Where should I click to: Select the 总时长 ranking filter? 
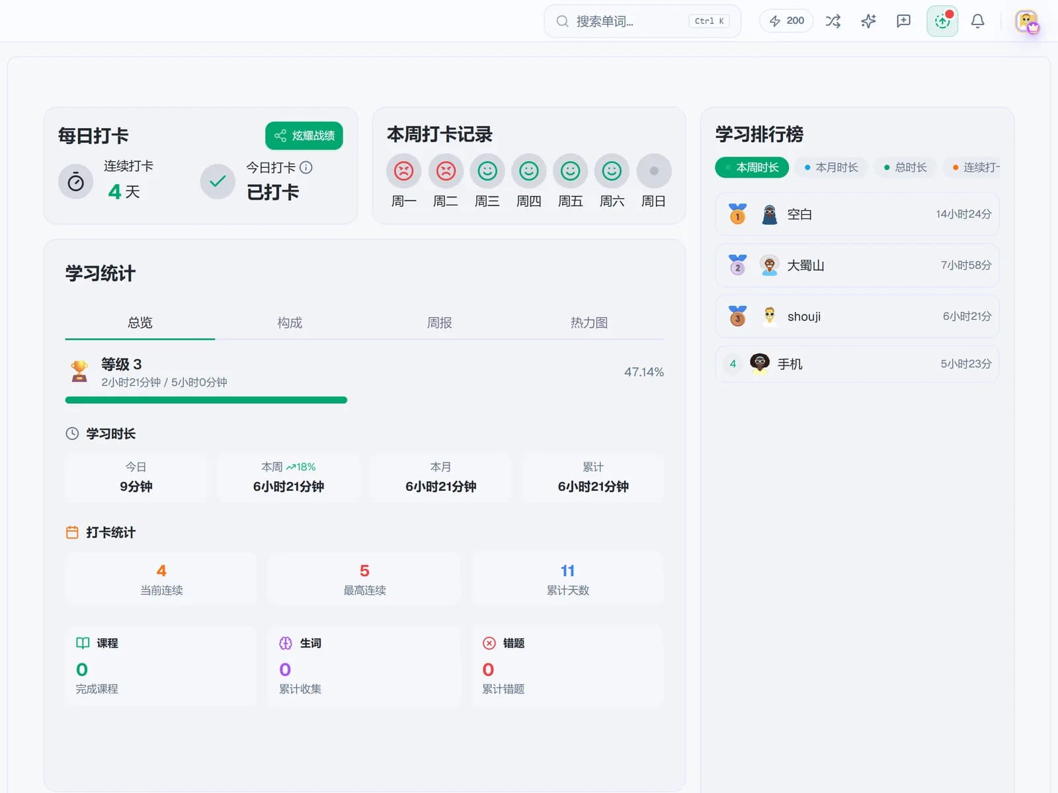[x=905, y=167]
